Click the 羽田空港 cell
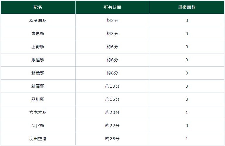 click(x=38, y=139)
